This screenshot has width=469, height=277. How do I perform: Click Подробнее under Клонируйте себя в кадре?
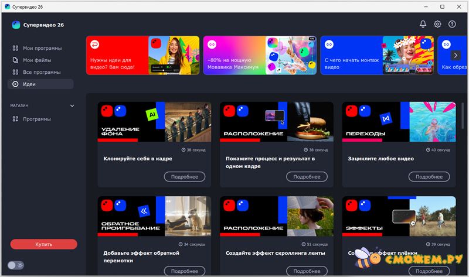(185, 177)
